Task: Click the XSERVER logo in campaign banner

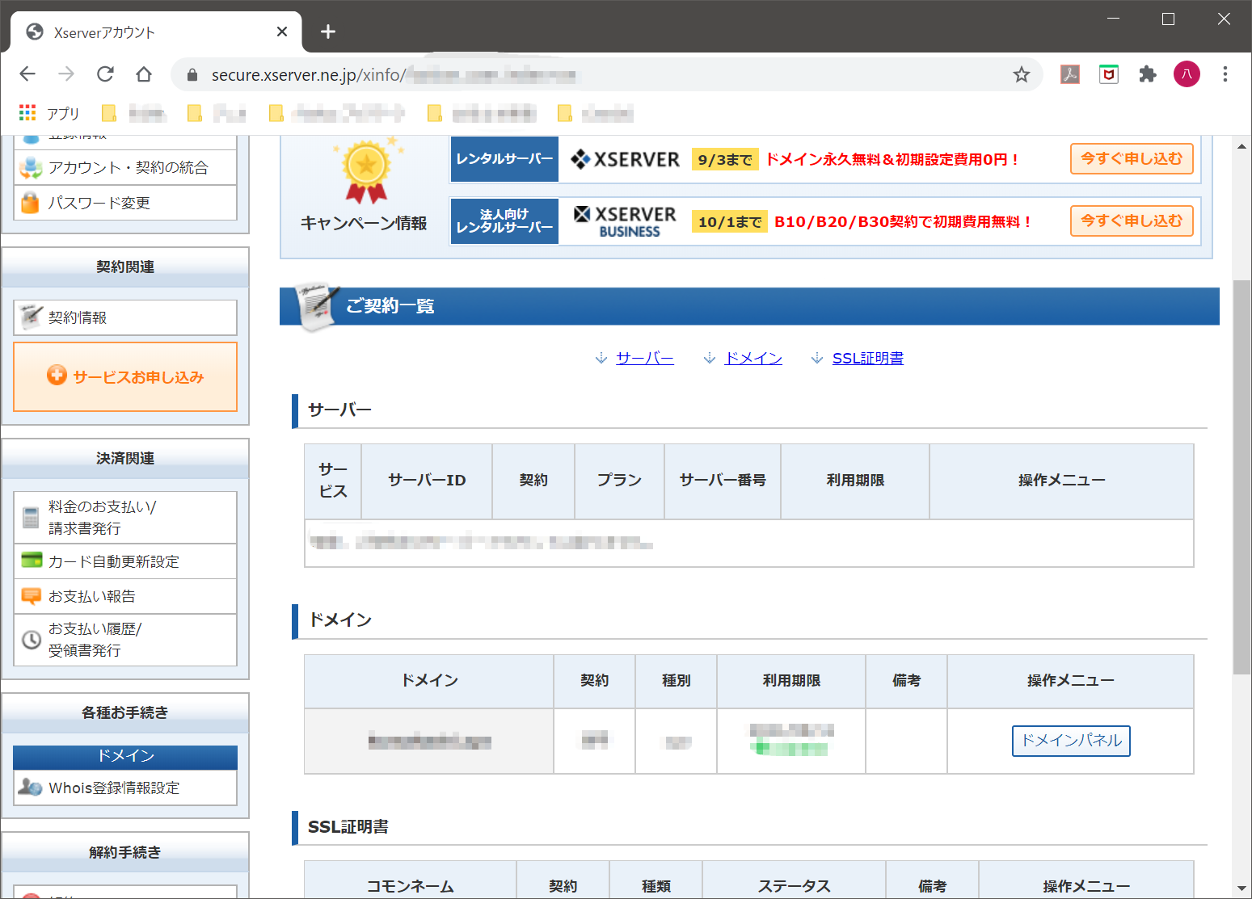Action: click(x=625, y=159)
